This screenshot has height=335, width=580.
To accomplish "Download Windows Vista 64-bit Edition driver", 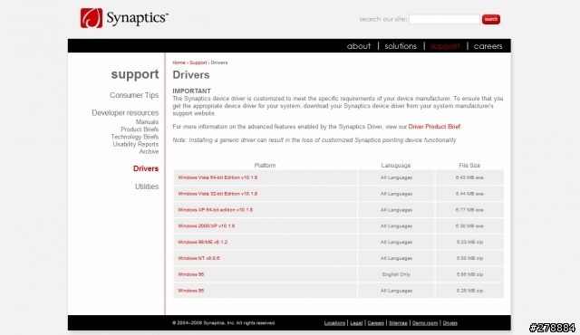I will (217, 177).
